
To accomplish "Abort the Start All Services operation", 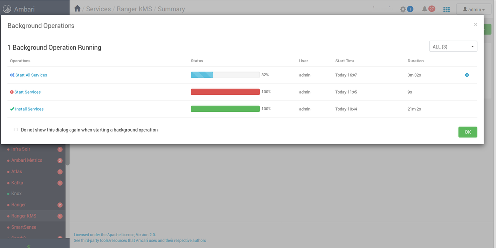I will 467,75.
